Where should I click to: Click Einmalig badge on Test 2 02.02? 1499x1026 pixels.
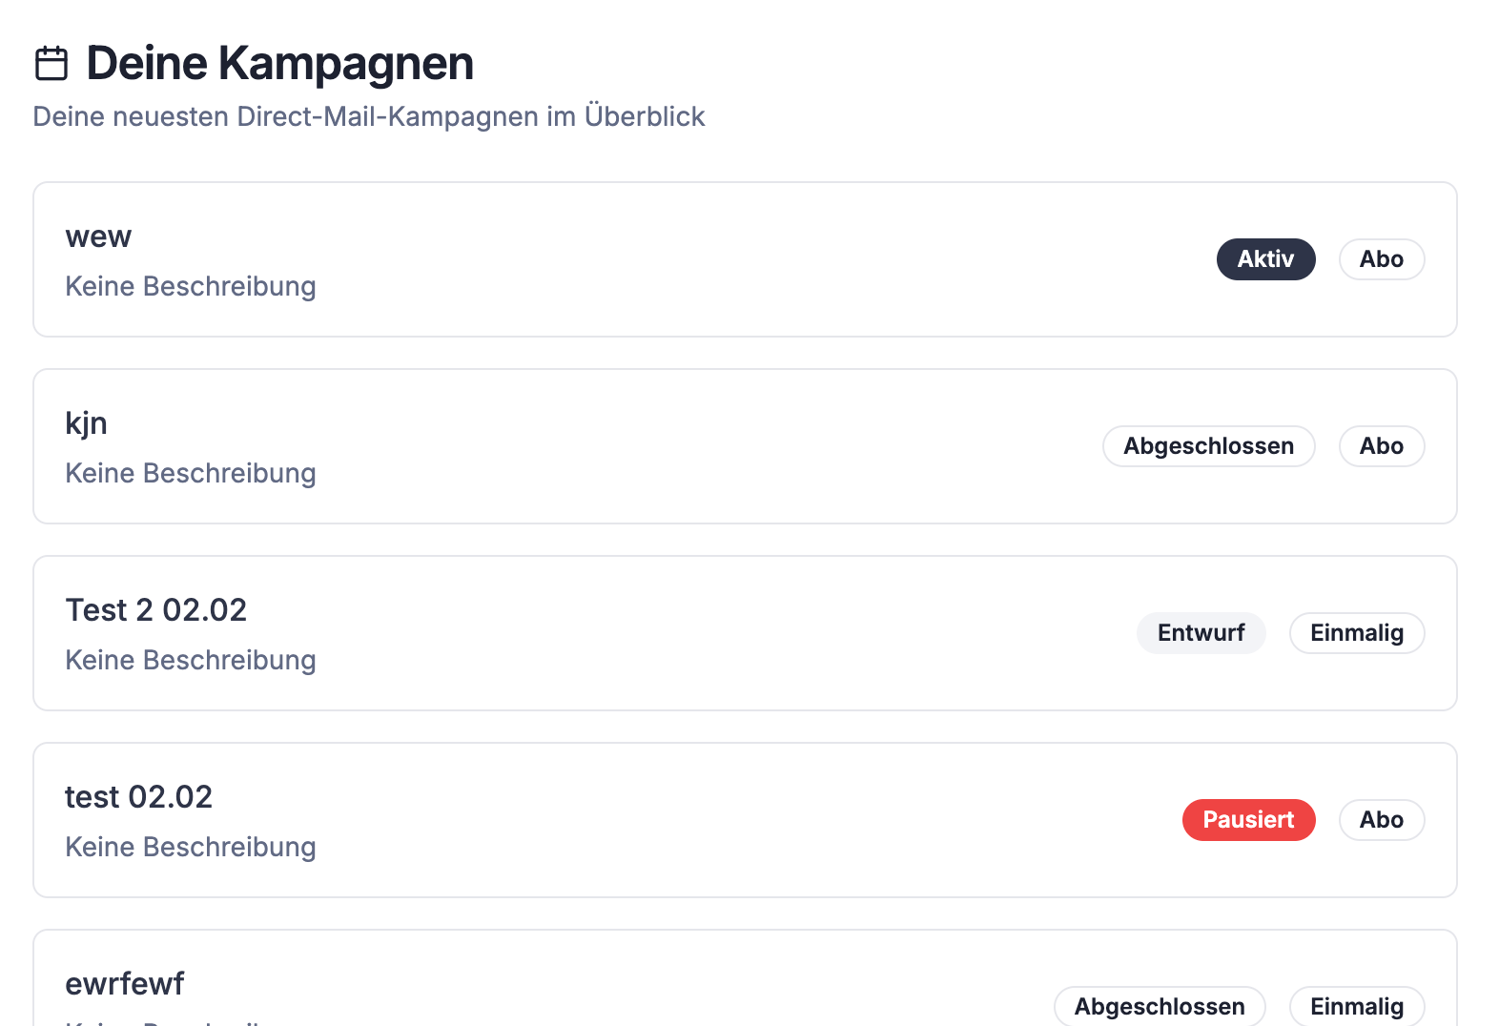1356,633
